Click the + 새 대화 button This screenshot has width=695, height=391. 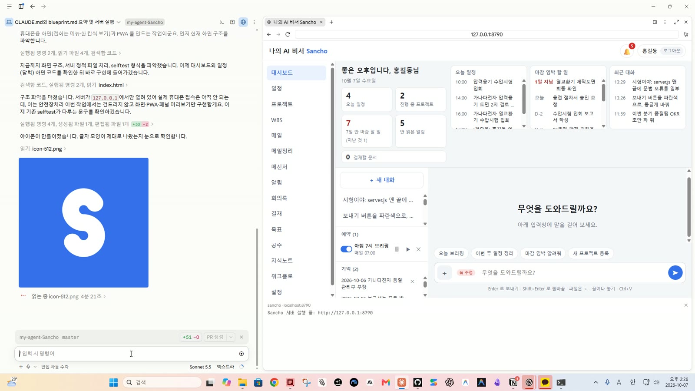[382, 180]
